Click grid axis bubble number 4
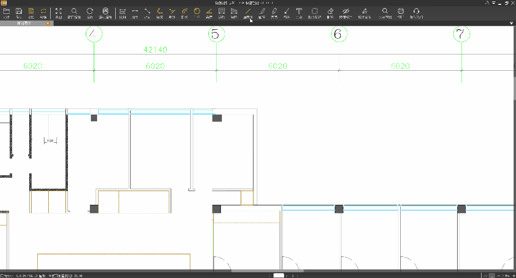 [94, 34]
